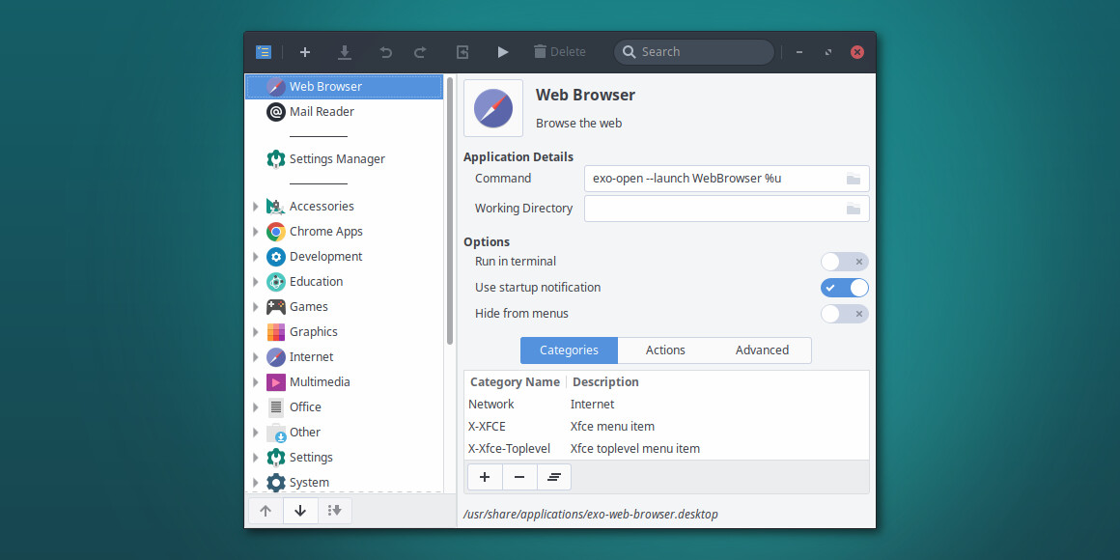Click the redo arrow in toolbar
Image resolution: width=1120 pixels, height=560 pixels.
[420, 52]
